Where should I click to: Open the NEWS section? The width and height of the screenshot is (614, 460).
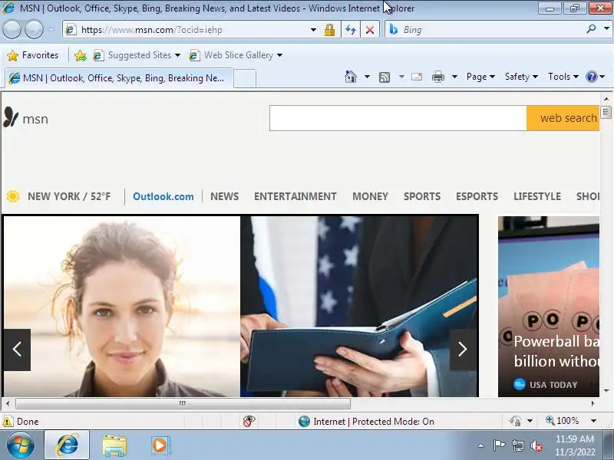click(224, 196)
